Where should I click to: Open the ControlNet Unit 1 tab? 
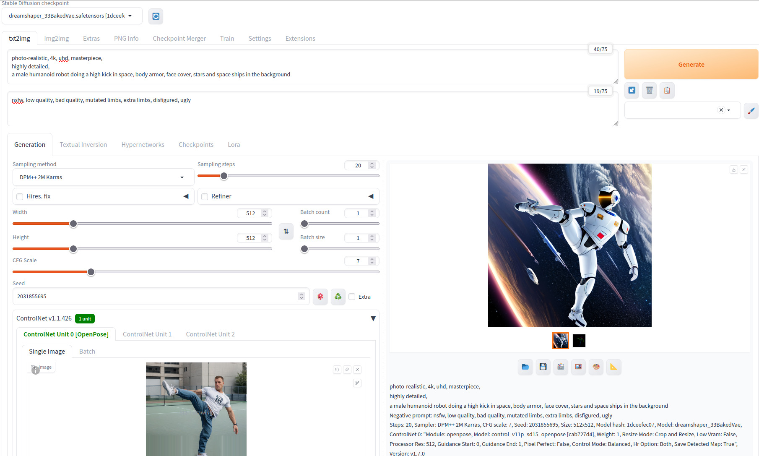(147, 334)
